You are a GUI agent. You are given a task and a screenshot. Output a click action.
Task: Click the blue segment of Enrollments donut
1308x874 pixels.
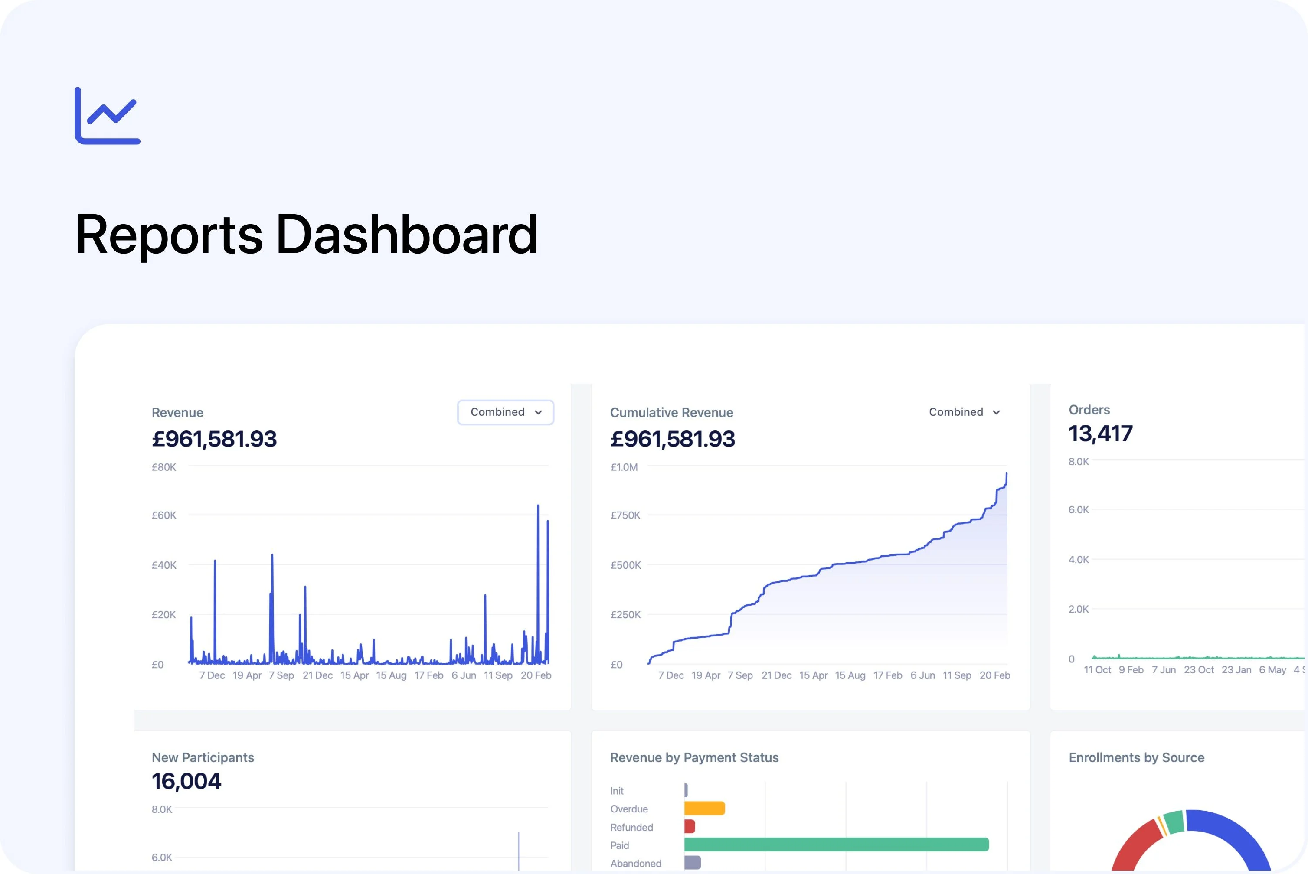tap(1235, 835)
